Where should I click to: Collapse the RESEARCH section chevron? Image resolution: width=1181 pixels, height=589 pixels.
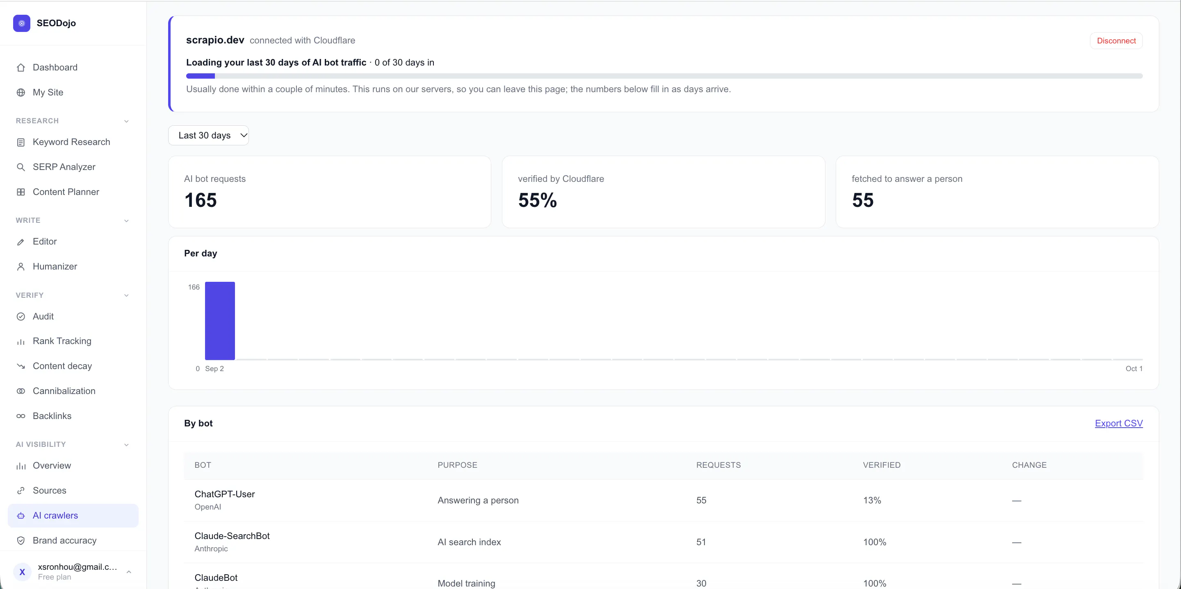pos(127,121)
